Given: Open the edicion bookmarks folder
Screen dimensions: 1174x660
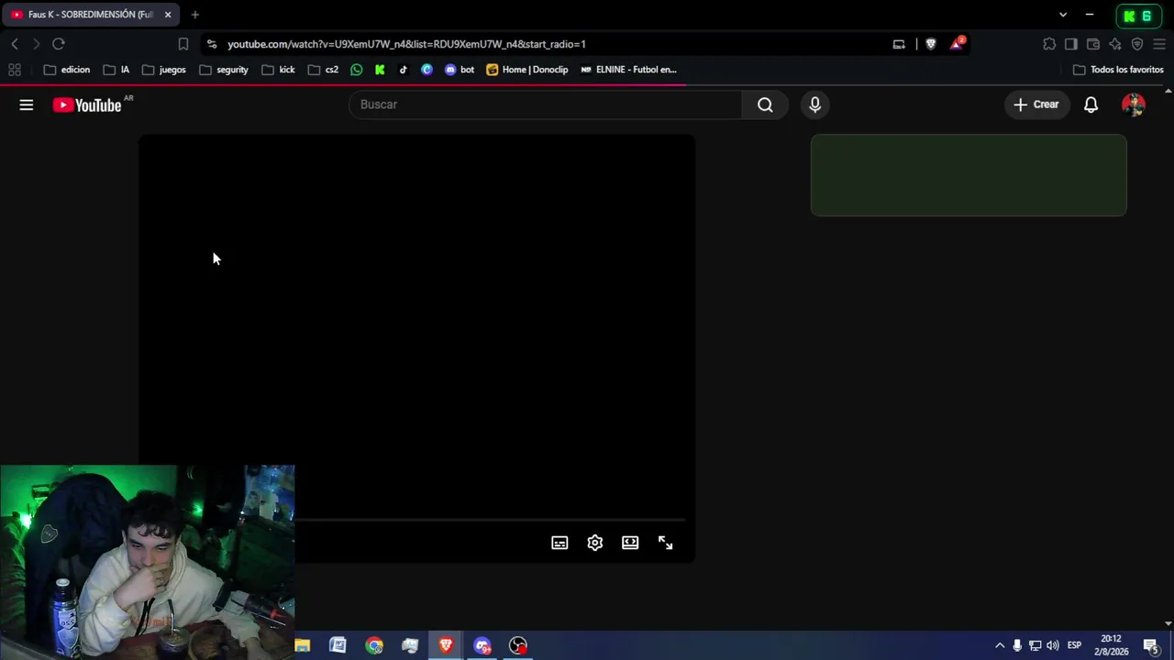Looking at the screenshot, I should (67, 70).
